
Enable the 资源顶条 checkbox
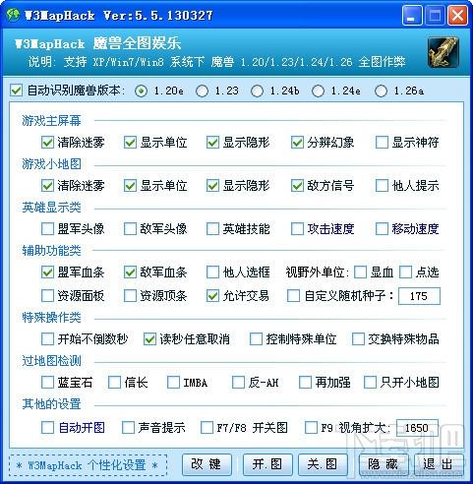click(130, 296)
